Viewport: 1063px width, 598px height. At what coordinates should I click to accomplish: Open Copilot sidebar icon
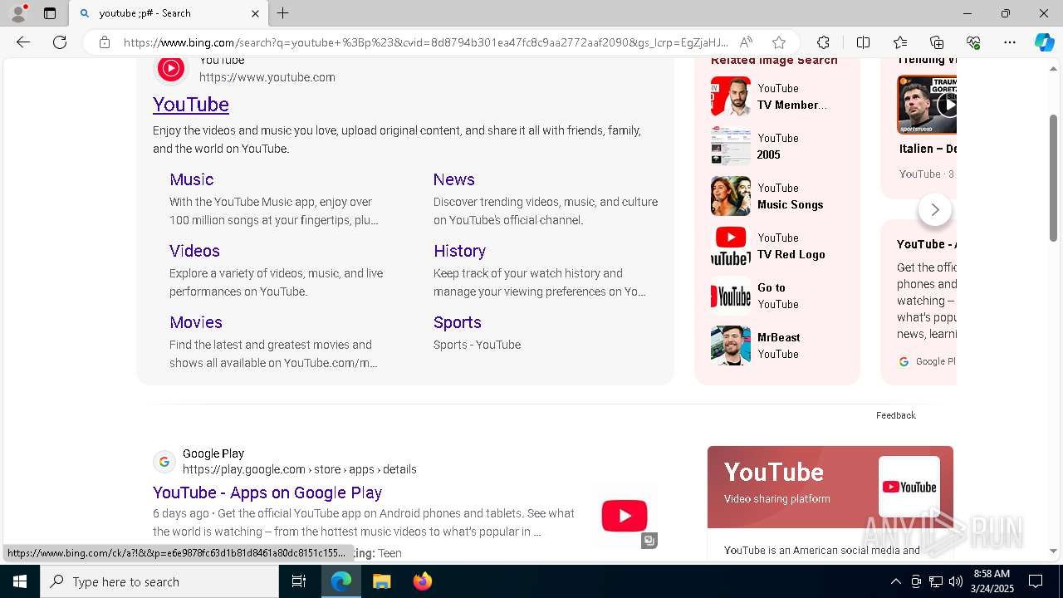(x=1044, y=42)
